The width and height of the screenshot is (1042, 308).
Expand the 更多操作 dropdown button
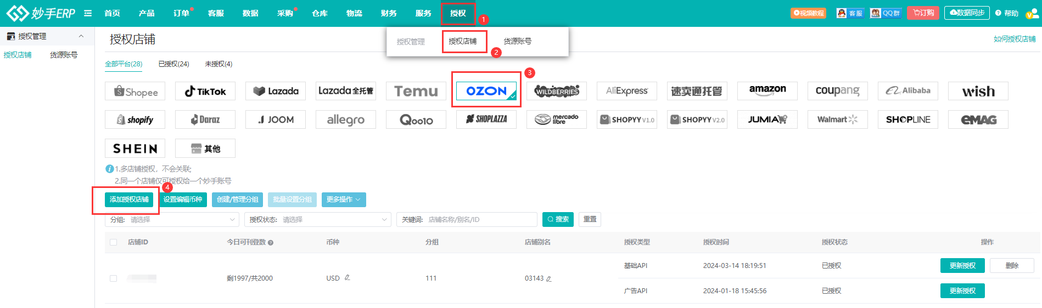tap(344, 199)
